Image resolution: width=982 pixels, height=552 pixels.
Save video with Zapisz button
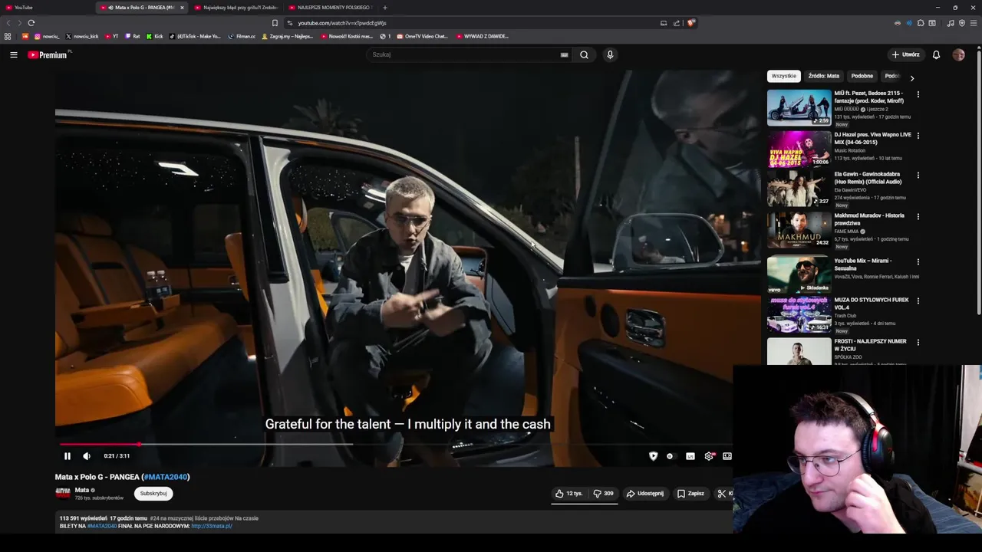(x=690, y=494)
